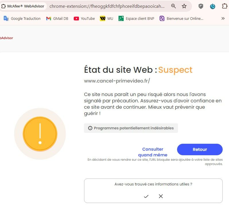Click the checkmark to confirm info was useful

coord(146,196)
